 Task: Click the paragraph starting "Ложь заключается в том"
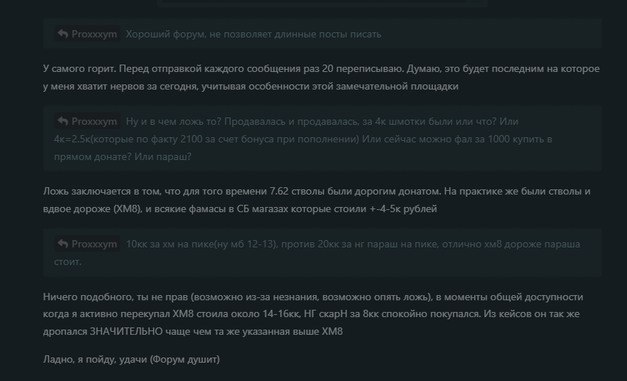pyautogui.click(x=317, y=200)
